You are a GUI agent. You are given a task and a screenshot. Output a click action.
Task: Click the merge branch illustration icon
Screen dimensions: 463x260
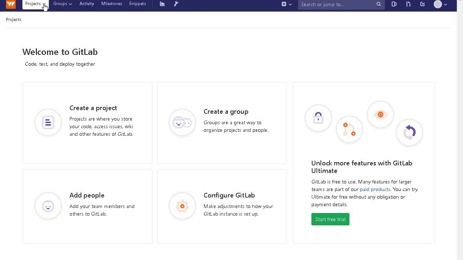(349, 129)
